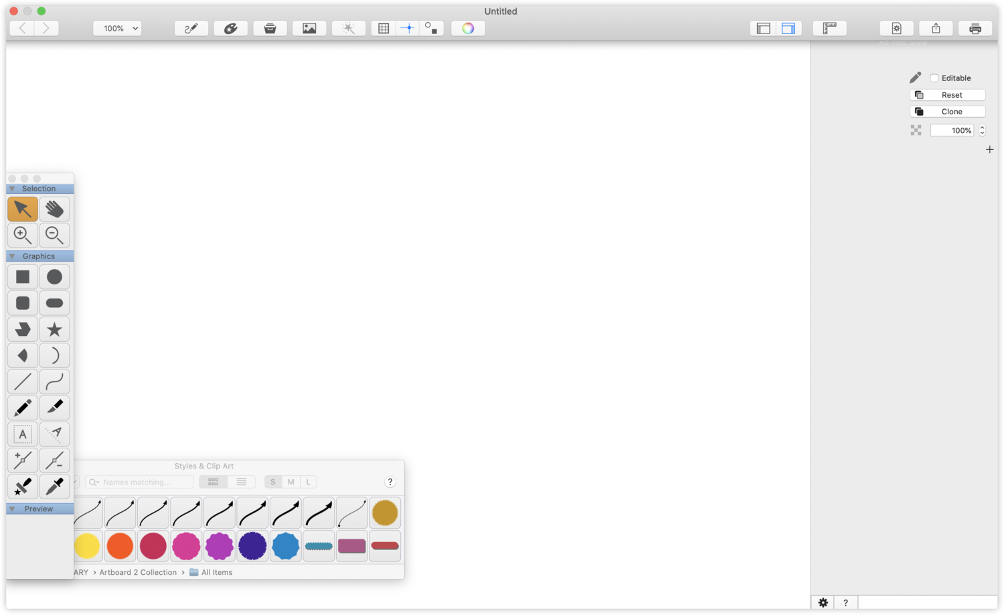1004x615 pixels.
Task: Pick the rounded rectangle tool
Action: [x=23, y=303]
